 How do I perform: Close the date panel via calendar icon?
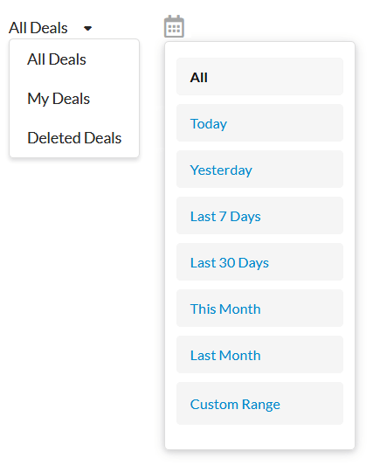coord(174,26)
